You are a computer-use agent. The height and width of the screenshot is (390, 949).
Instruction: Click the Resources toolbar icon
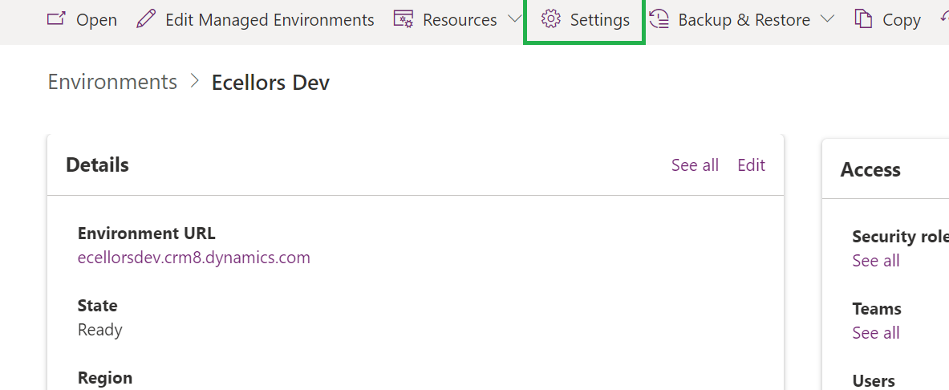(404, 19)
